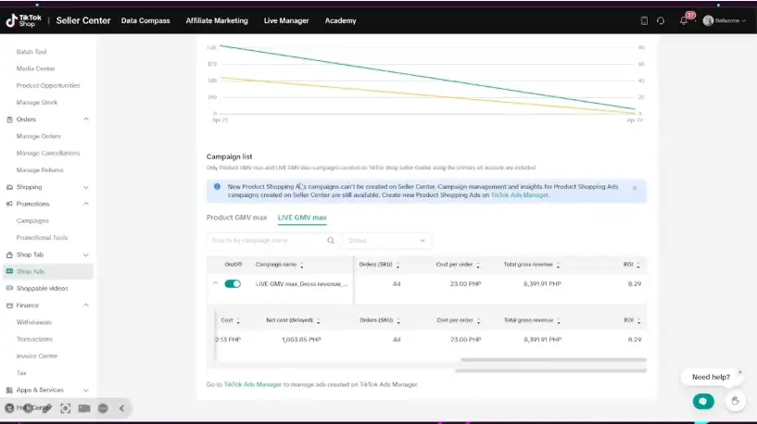757x424 pixels.
Task: Select the LIVE GMV max tab
Action: (302, 218)
